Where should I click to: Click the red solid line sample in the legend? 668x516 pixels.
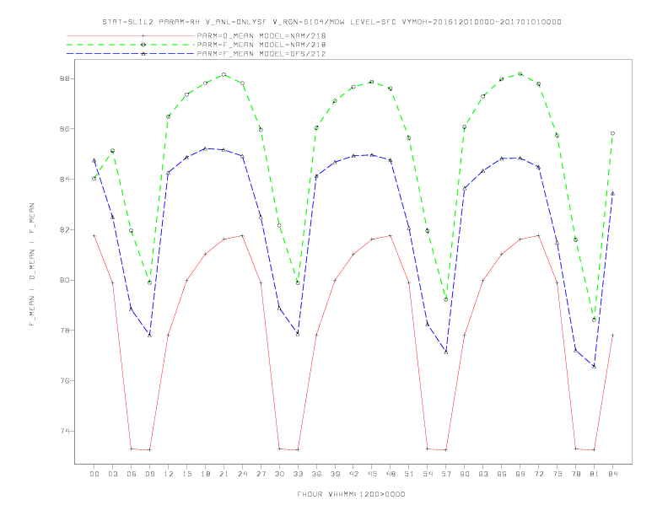pos(131,35)
